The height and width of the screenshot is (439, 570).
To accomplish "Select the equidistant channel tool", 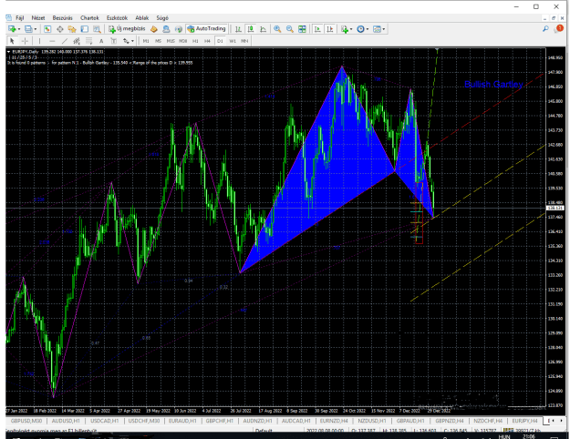I will point(77,41).
